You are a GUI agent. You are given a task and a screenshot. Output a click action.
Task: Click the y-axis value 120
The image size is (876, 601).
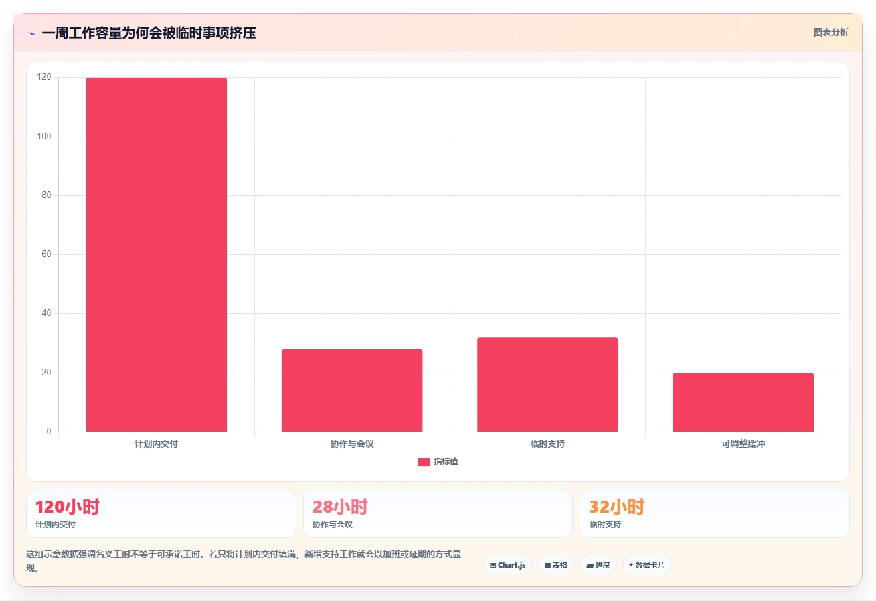pos(44,77)
